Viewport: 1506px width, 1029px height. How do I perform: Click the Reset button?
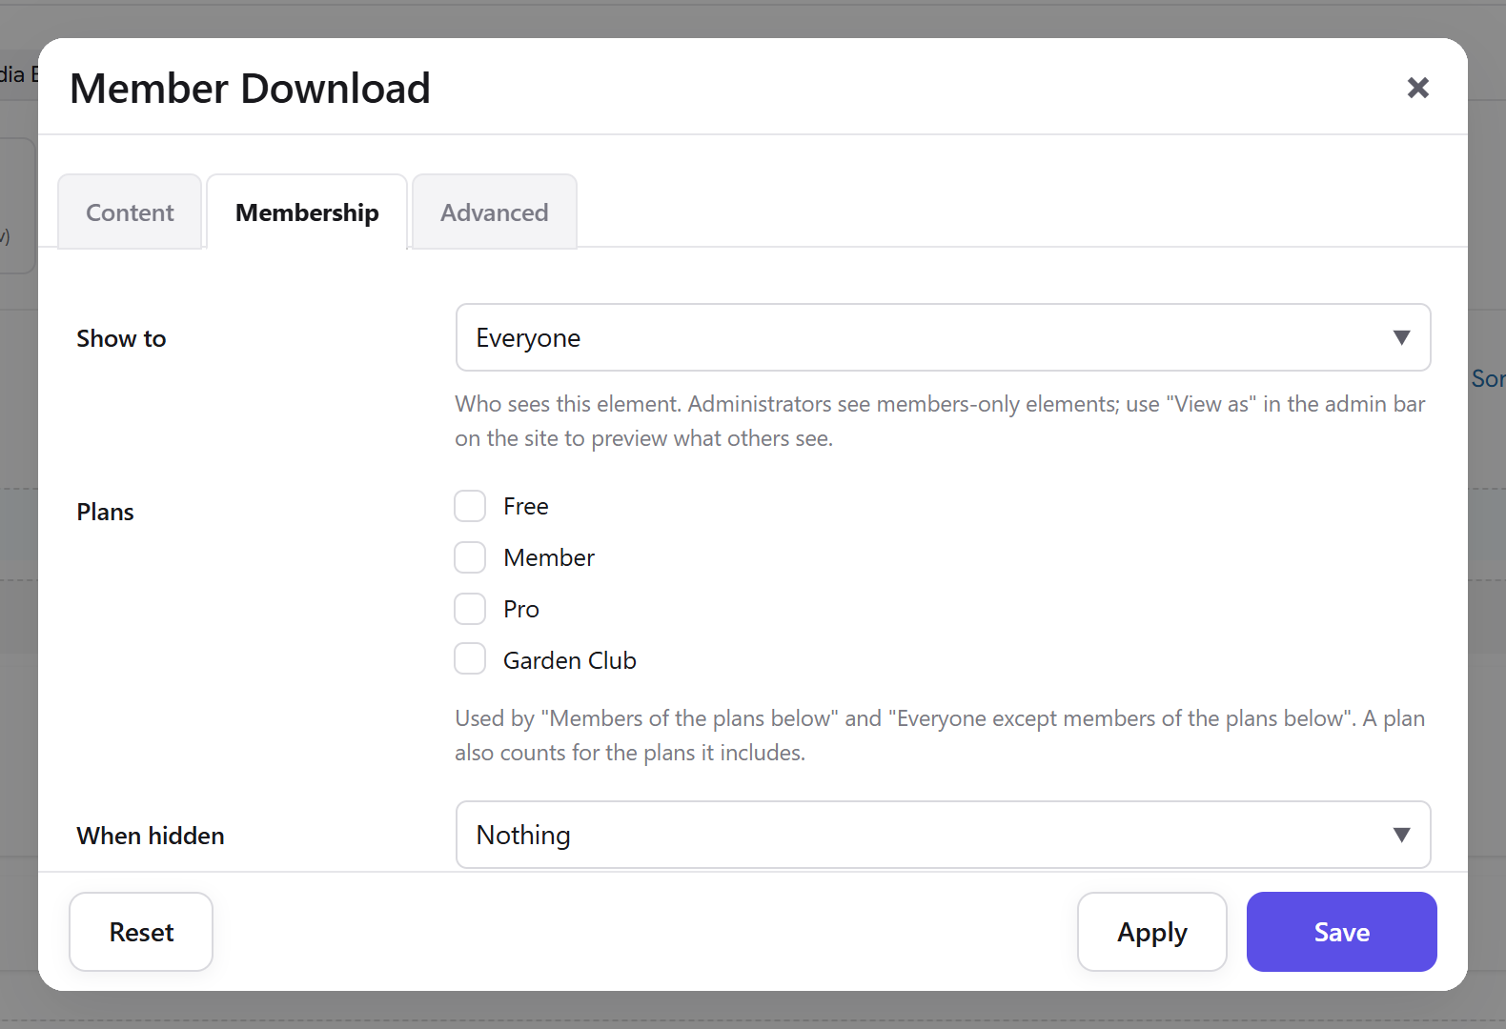point(141,932)
